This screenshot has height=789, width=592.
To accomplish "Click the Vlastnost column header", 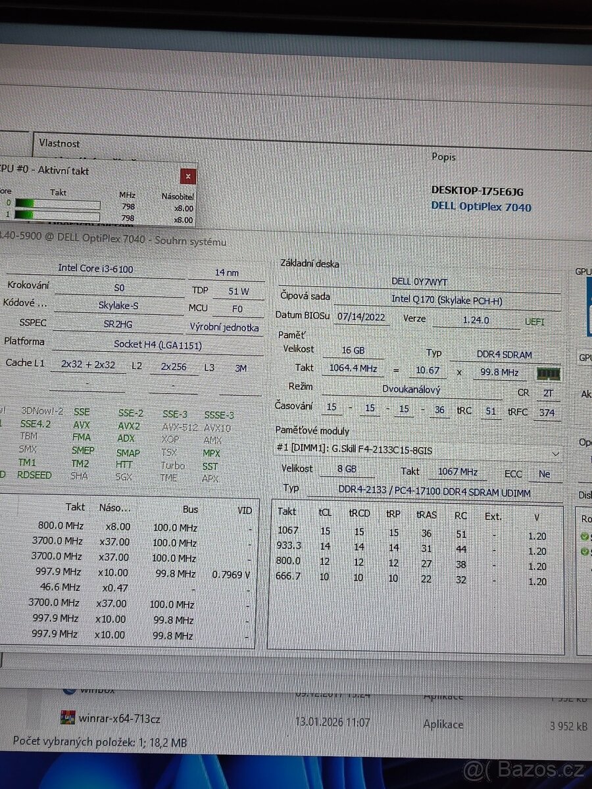I will point(61,143).
